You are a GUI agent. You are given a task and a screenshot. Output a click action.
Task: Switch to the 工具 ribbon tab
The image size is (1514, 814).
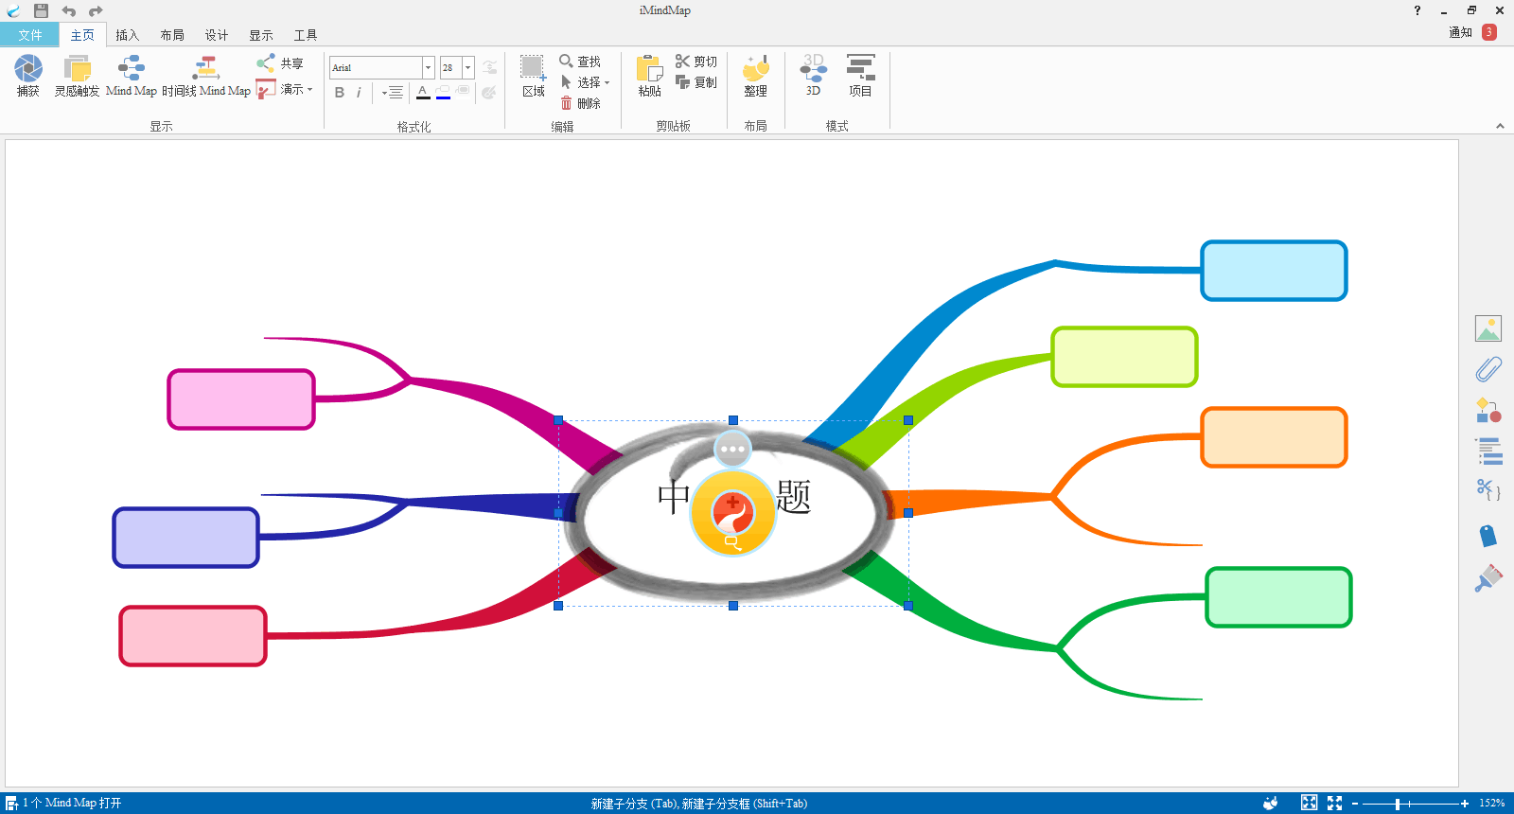pos(306,35)
